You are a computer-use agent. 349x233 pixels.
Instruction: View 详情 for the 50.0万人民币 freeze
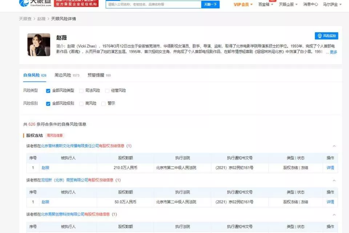[330, 202]
